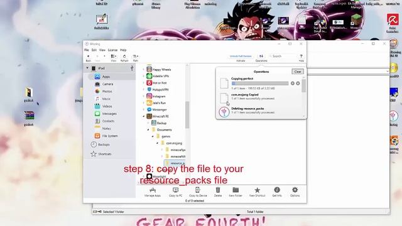Collapse the Minecraft PE tree node
This screenshot has height=226, width=402.
[x=144, y=116]
